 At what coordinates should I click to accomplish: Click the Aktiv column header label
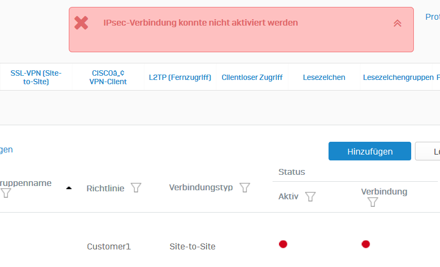click(288, 197)
